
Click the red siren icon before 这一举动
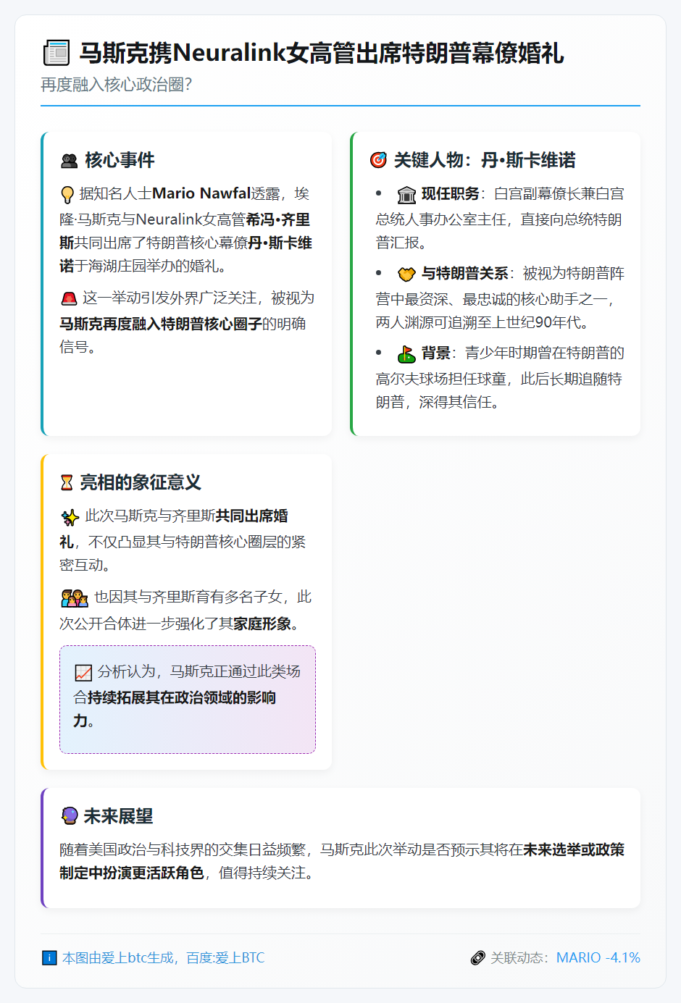pyautogui.click(x=69, y=298)
